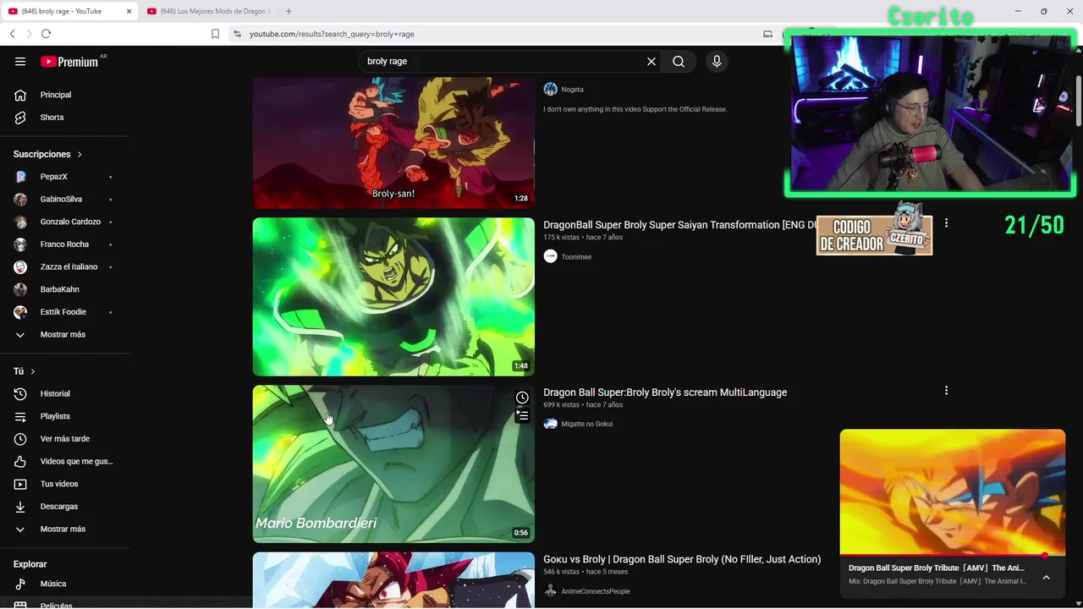Screen dimensions: 1083x609
Task: Open Goku vs Broly video thumbnail
Action: click(x=393, y=580)
